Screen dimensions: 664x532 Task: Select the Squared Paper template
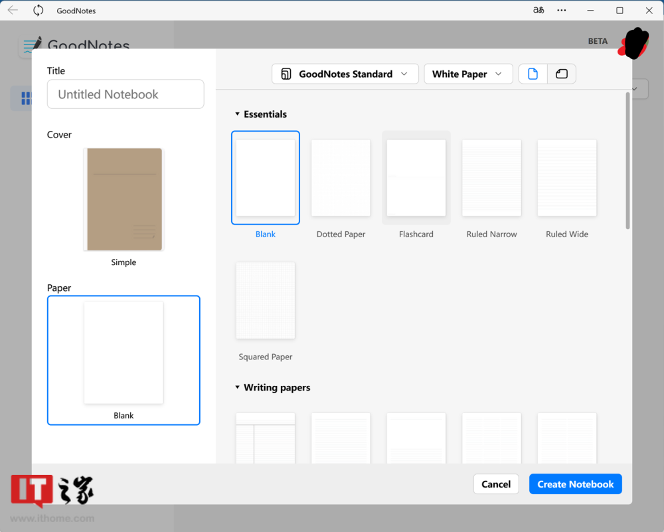pos(265,300)
